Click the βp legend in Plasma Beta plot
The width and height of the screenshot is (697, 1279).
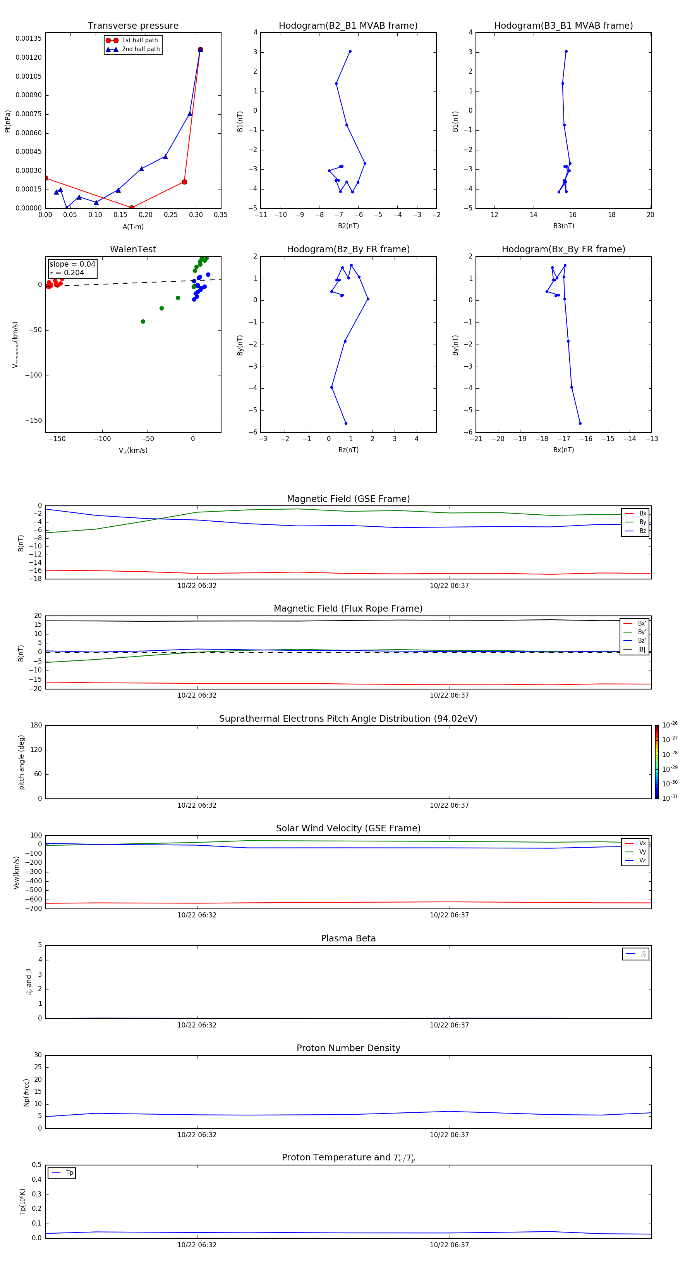coord(636,954)
